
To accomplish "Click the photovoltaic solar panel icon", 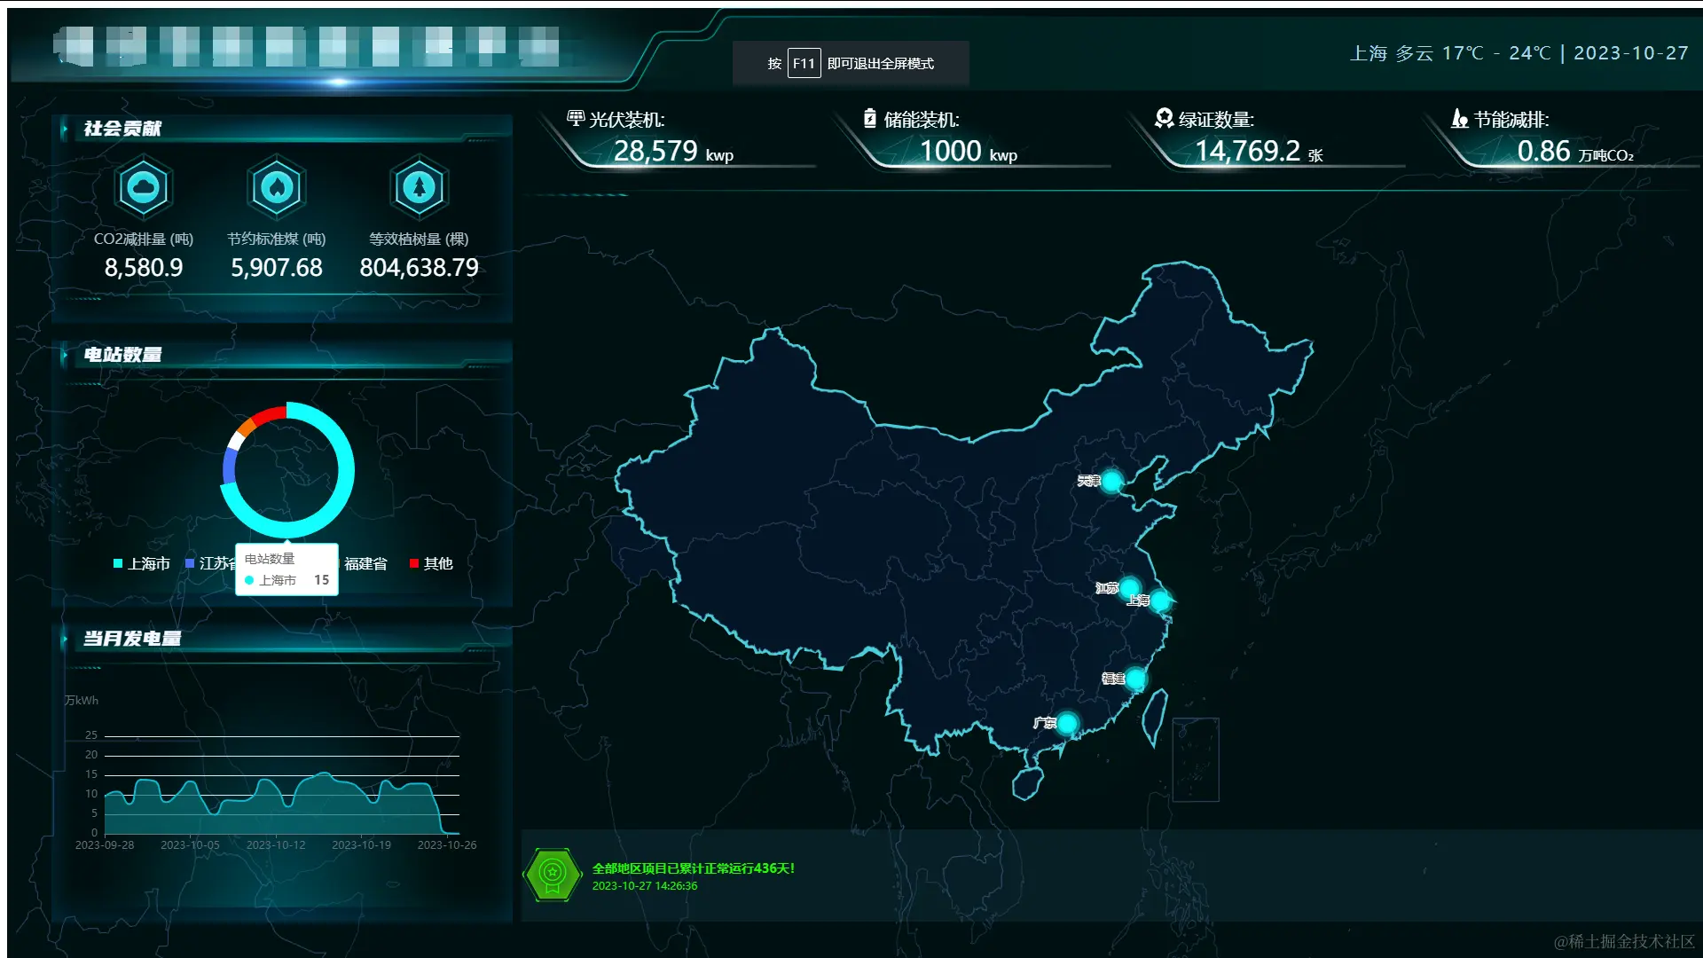I will 576,118.
